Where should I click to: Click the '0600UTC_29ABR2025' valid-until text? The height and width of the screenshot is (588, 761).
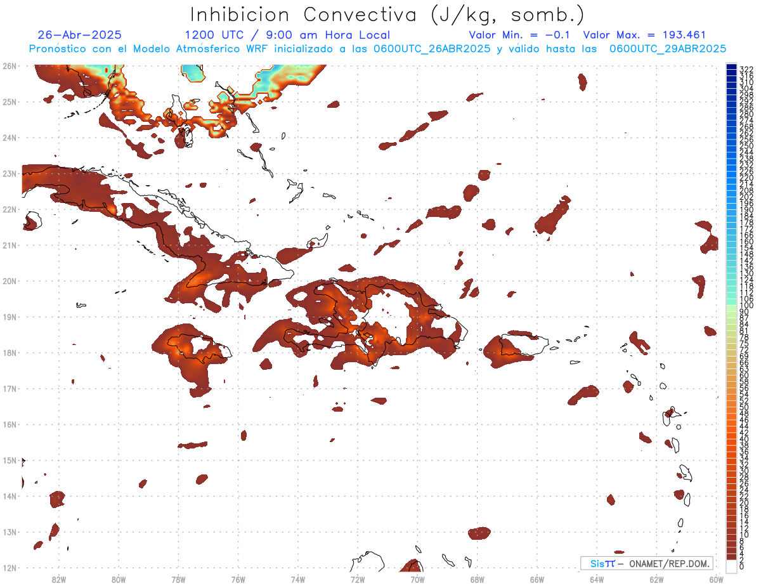click(x=668, y=49)
